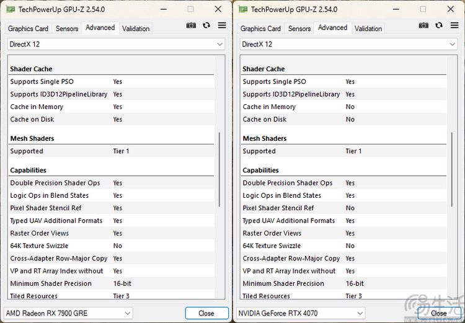Switch to Graphics Card tab in left window
Image resolution: width=465 pixels, height=323 pixels.
click(28, 29)
